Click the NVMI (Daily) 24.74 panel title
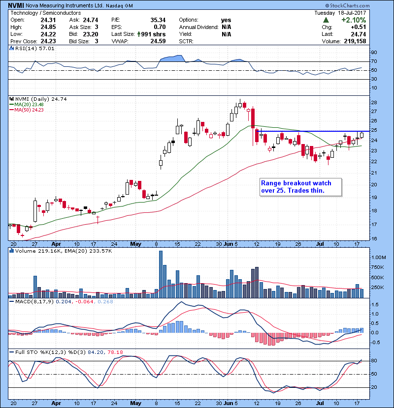This screenshot has height=408, width=394. tap(41, 99)
